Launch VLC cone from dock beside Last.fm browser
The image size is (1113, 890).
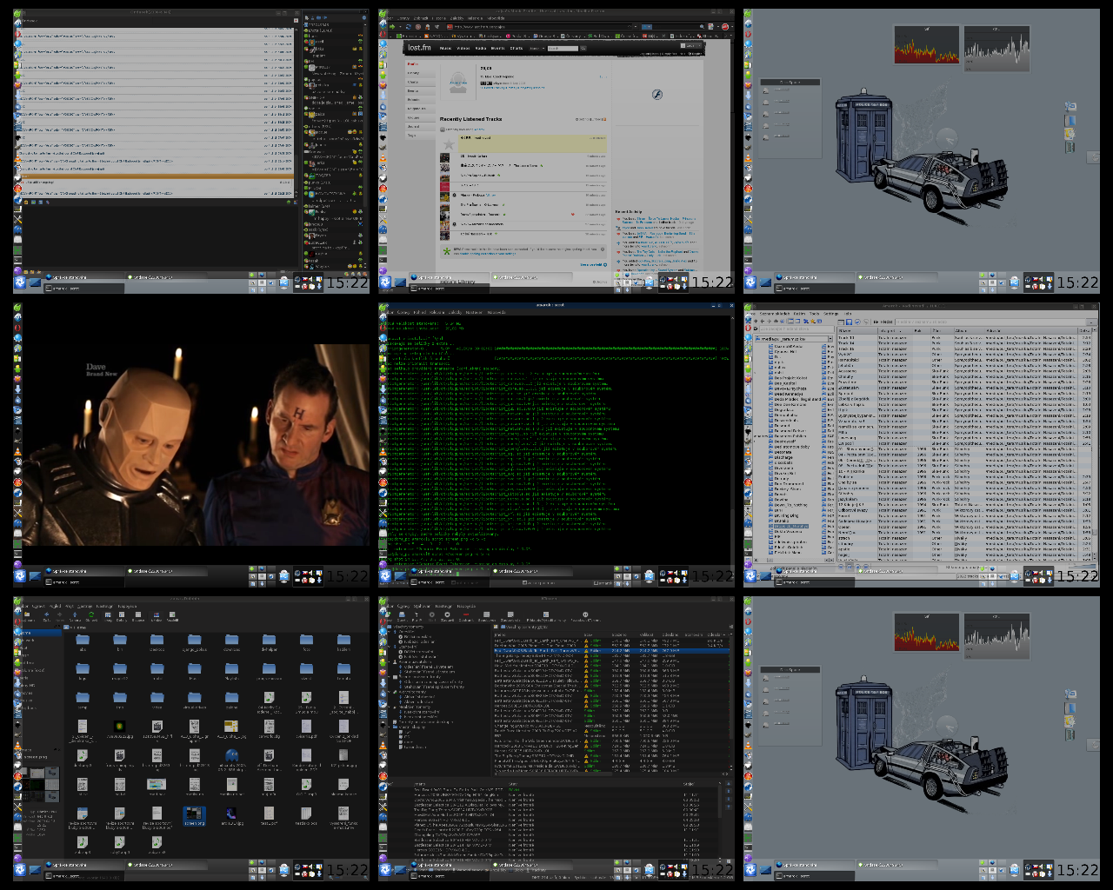[x=383, y=158]
